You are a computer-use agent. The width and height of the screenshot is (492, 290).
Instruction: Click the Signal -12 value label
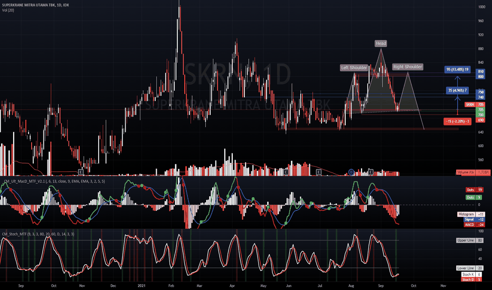click(474, 219)
